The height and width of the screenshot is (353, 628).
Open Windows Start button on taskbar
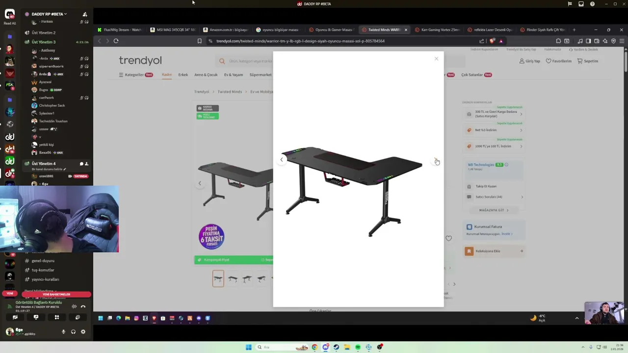pos(249,347)
